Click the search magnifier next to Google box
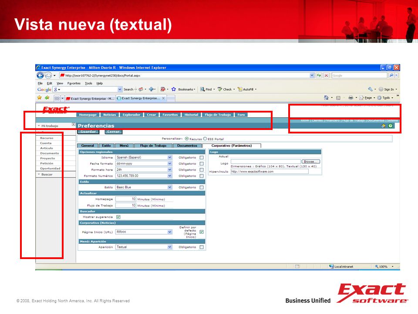 click(391, 75)
